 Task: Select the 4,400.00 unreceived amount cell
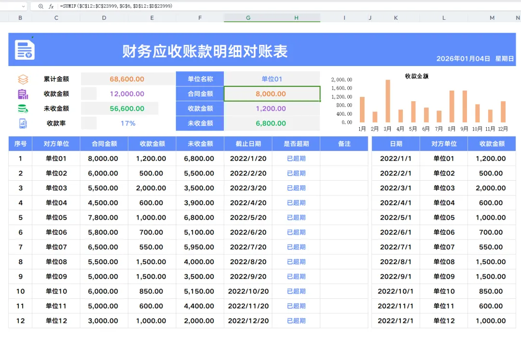[200, 306]
